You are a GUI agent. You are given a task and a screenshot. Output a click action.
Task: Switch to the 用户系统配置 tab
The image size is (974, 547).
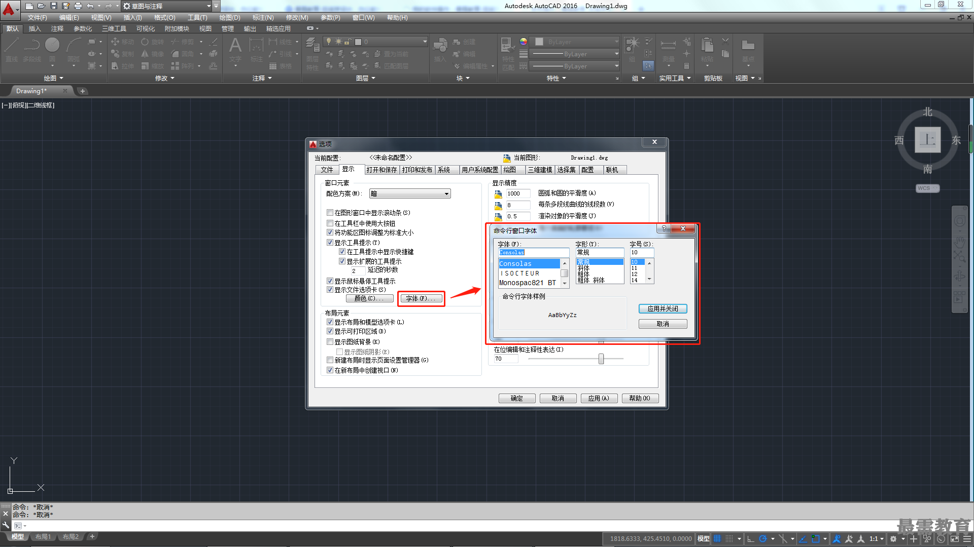click(480, 170)
